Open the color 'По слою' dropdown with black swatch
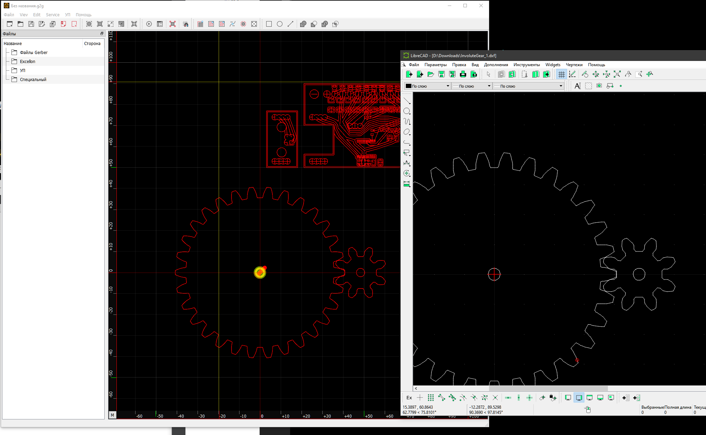This screenshot has height=435, width=706. (427, 86)
